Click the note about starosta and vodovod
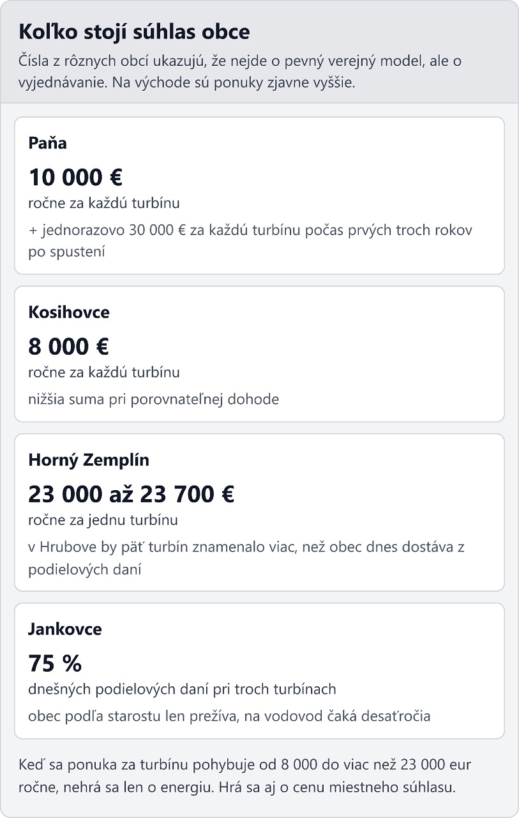519x818 pixels. (x=229, y=716)
